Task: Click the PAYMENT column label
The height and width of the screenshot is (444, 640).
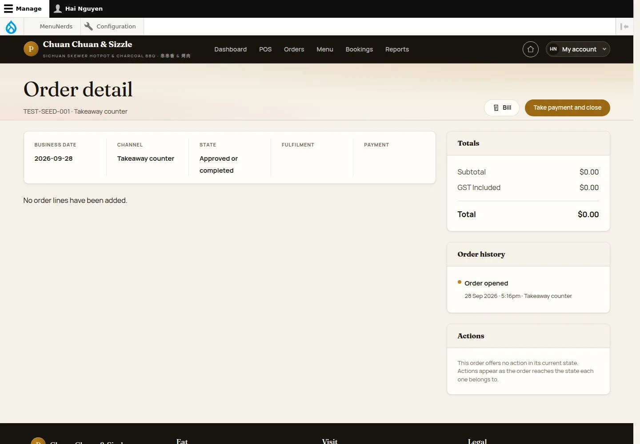Action: pos(376,145)
